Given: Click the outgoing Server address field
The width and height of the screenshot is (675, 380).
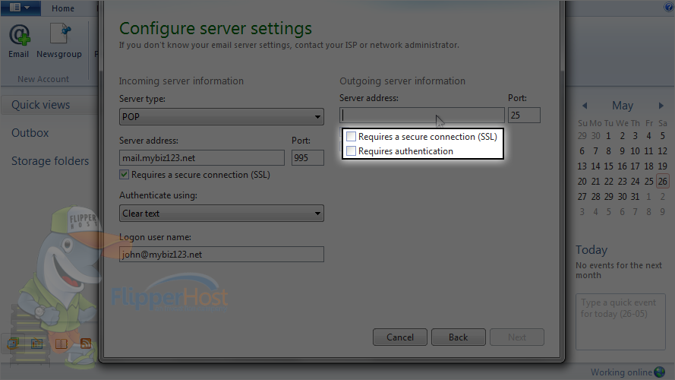Looking at the screenshot, I should [x=422, y=115].
